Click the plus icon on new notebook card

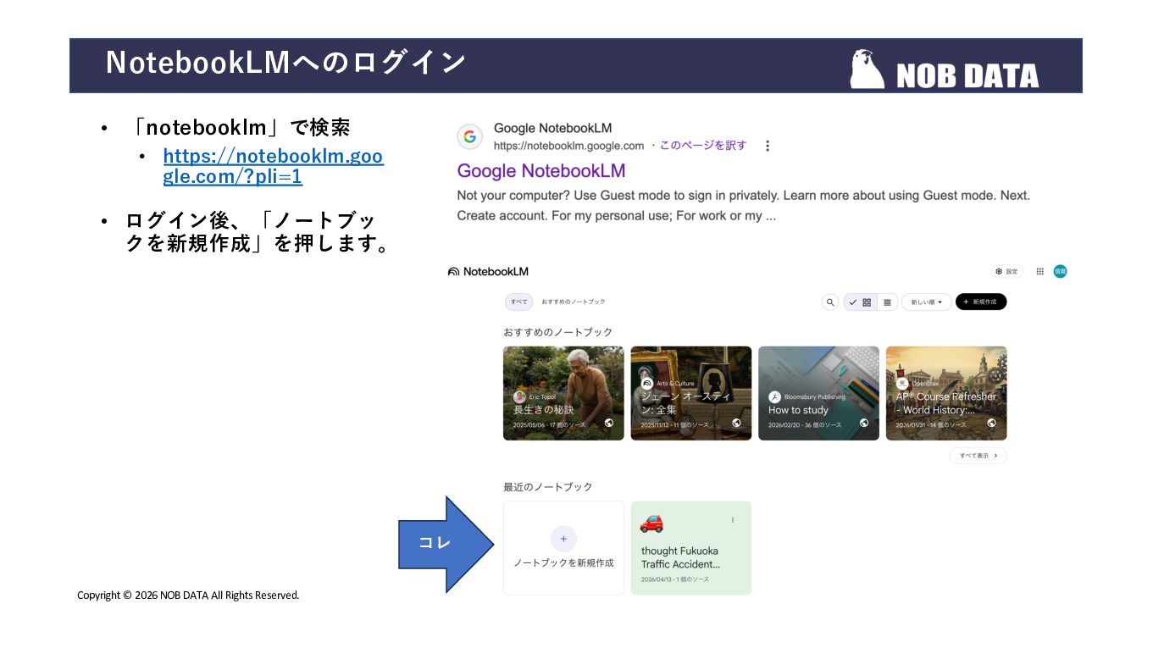coord(563,539)
